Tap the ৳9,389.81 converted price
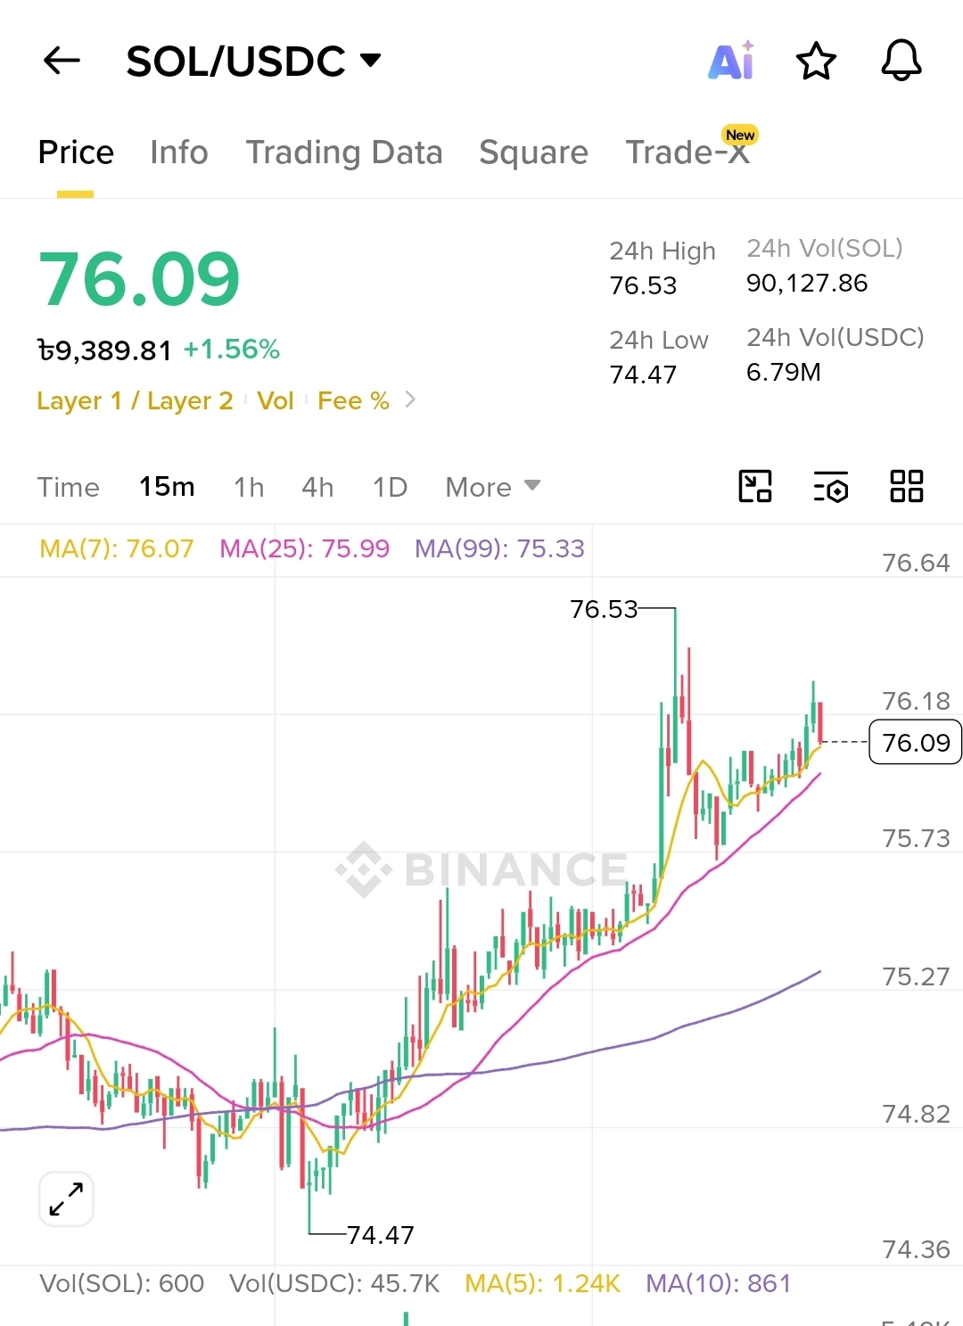This screenshot has height=1326, width=963. click(x=104, y=350)
